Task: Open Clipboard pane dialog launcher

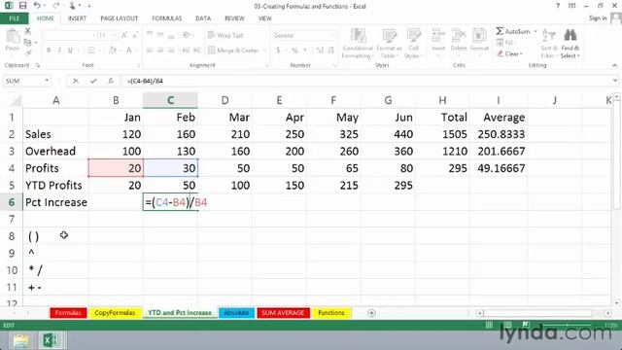Action: pyautogui.click(x=38, y=65)
